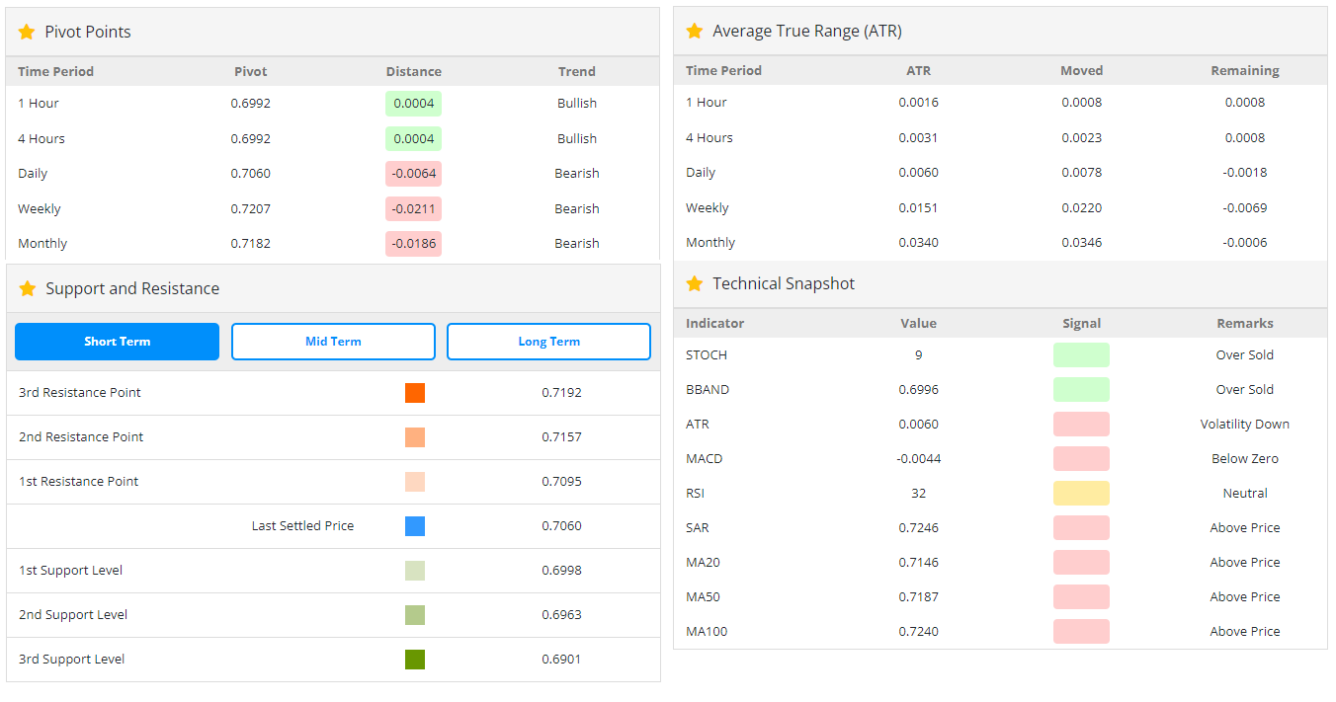Click the MA20 red signal box
The image size is (1336, 702).
pyautogui.click(x=1081, y=563)
